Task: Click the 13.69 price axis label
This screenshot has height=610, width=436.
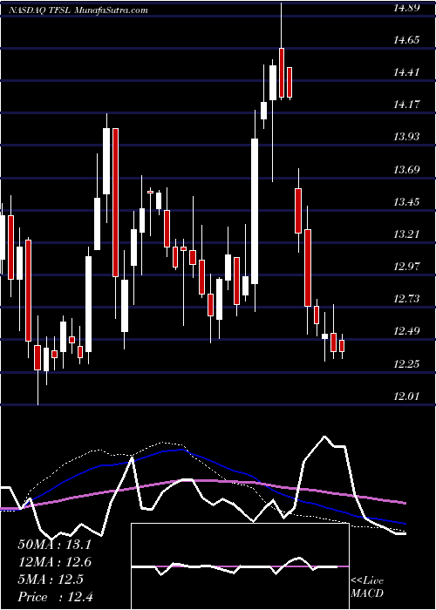Action: pyautogui.click(x=405, y=169)
